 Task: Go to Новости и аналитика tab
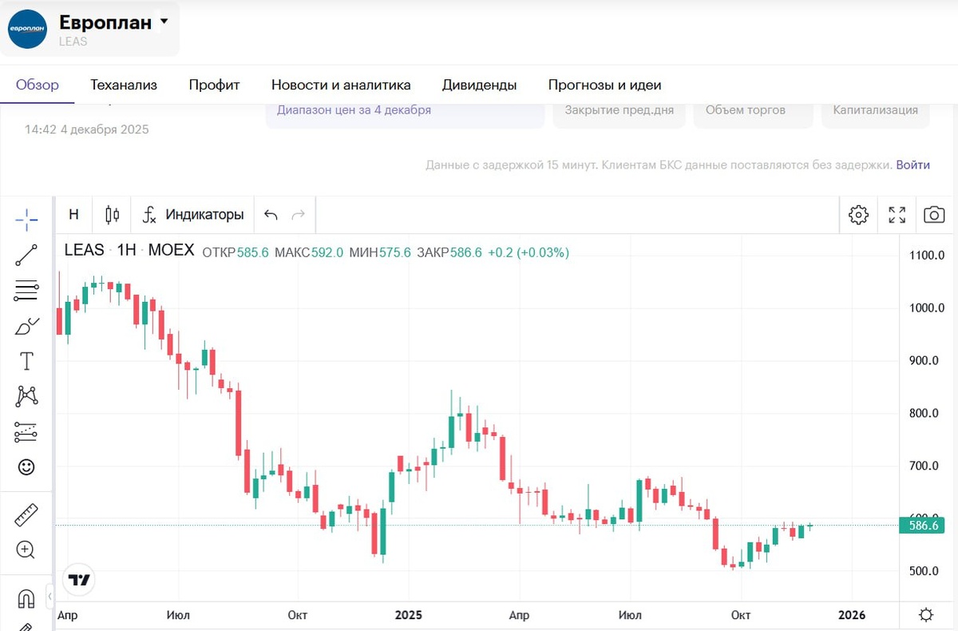341,85
